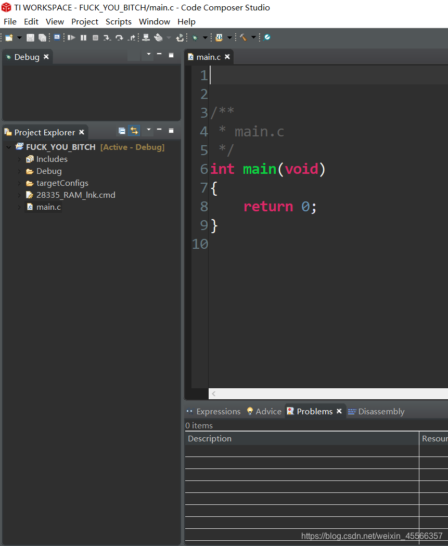The height and width of the screenshot is (546, 448).
Task: Expand the 28335_RAM_lnk.cmd node
Action: click(x=19, y=195)
